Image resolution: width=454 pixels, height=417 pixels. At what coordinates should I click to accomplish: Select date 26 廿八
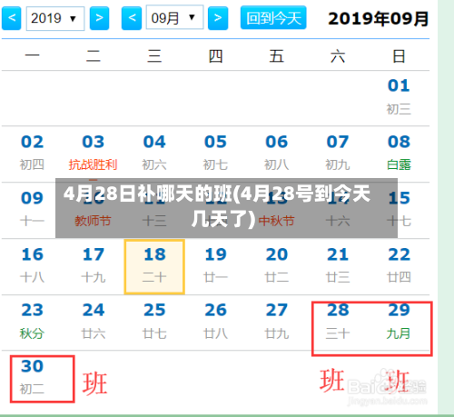[215, 323]
